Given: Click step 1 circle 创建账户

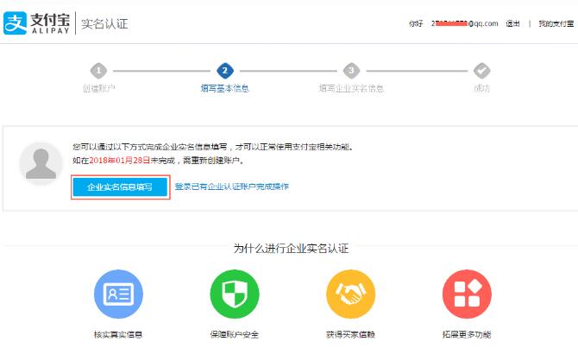Looking at the screenshot, I should (98, 71).
